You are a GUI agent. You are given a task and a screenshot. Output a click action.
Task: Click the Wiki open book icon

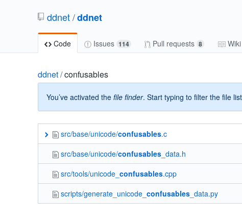coord(222,44)
